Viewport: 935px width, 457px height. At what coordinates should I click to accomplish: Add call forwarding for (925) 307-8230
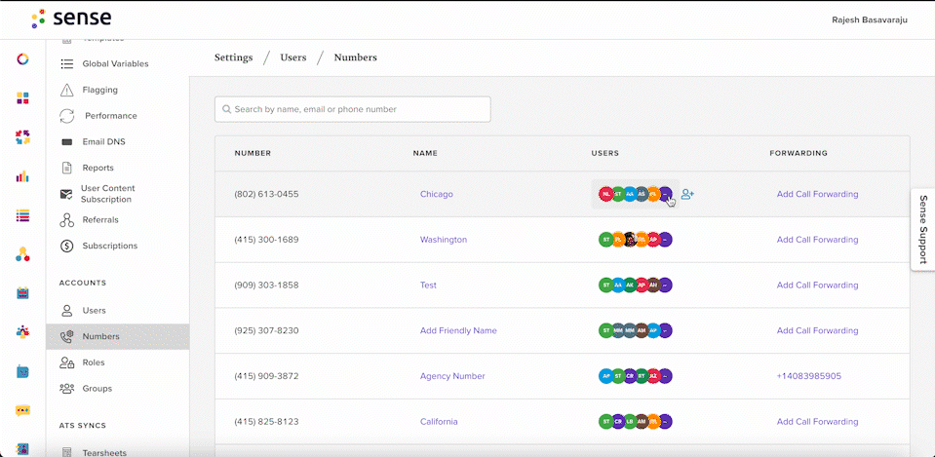coord(818,330)
